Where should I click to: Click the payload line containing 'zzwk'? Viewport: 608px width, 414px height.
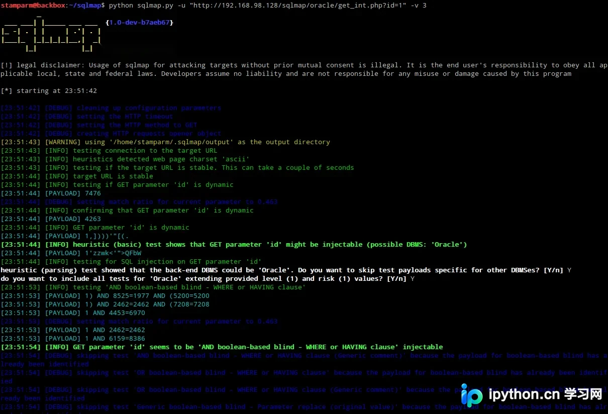[x=71, y=253]
